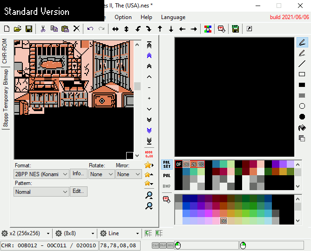Undo the last edit

[x=90, y=29]
